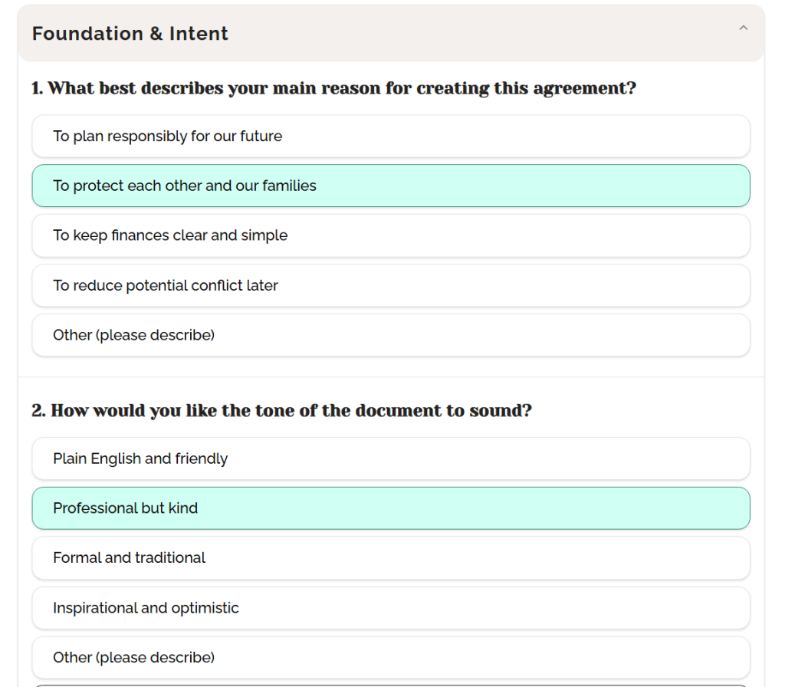Viewport: 785px width, 687px height.
Task: Select "Plain English and friendly" tone
Action: (390, 459)
